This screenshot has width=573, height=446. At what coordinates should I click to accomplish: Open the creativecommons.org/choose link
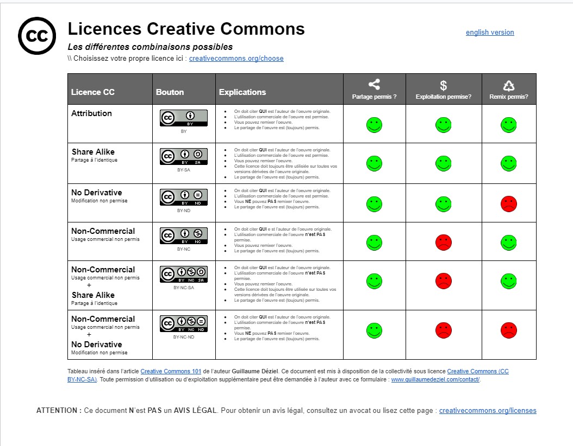(236, 59)
